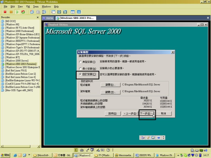Viewport: 211px width, 158px height.
Task: Click the red Power Off toolbar icon
Action: 5,12
